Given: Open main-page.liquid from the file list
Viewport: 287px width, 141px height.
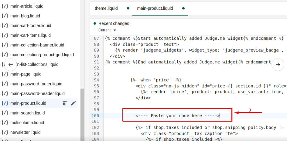Looking at the screenshot, I should 26,74.
